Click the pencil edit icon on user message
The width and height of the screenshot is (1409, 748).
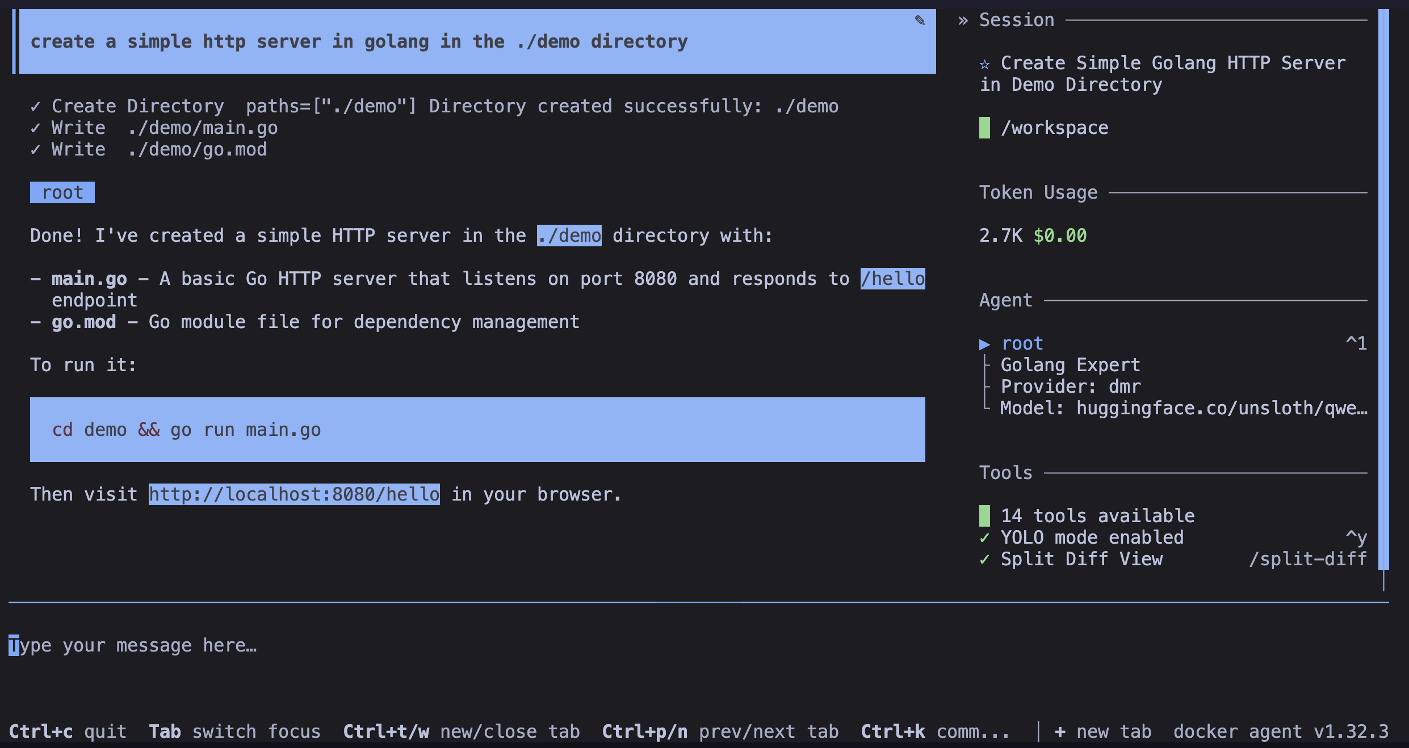point(920,21)
